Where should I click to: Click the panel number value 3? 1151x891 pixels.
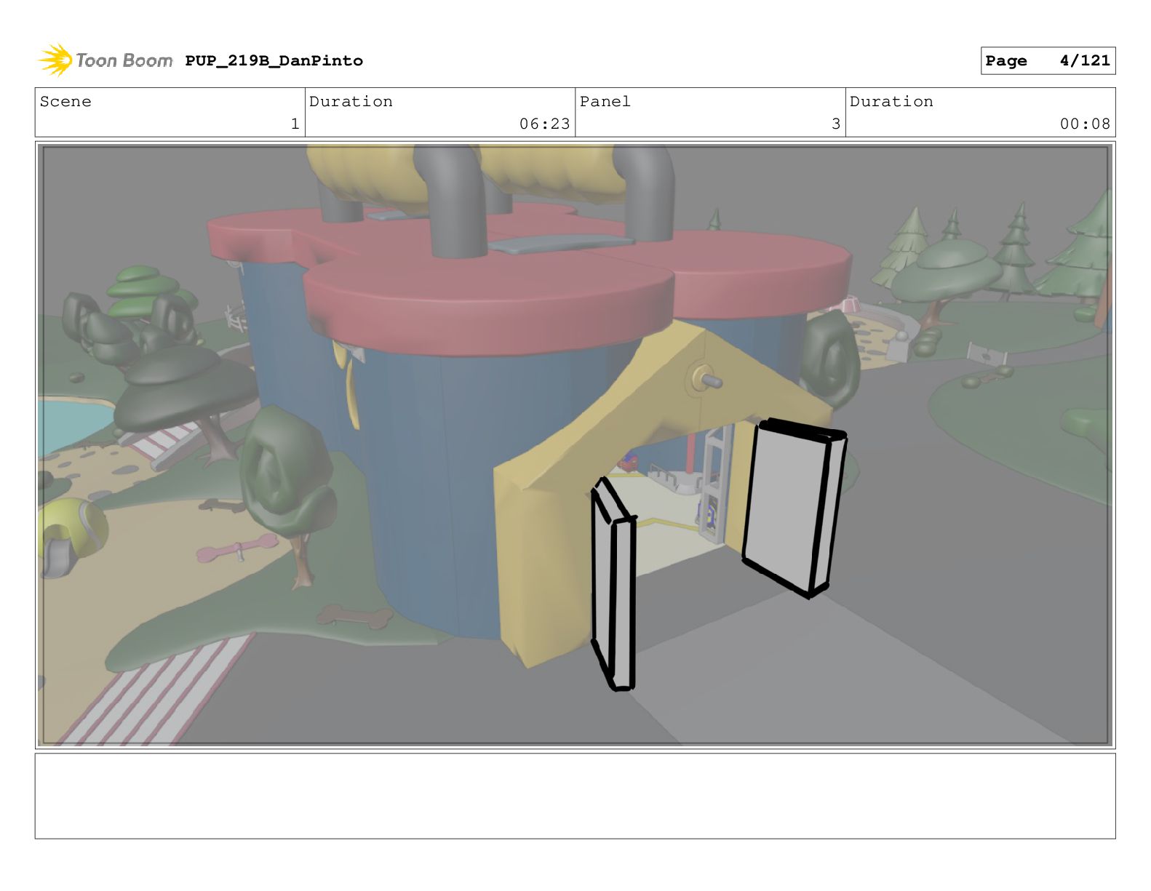836,124
